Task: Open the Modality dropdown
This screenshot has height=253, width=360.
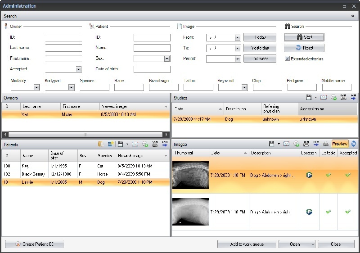Action: click(x=37, y=87)
